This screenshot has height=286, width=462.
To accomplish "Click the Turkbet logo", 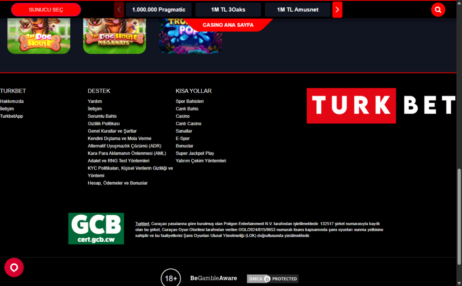I will point(381,106).
